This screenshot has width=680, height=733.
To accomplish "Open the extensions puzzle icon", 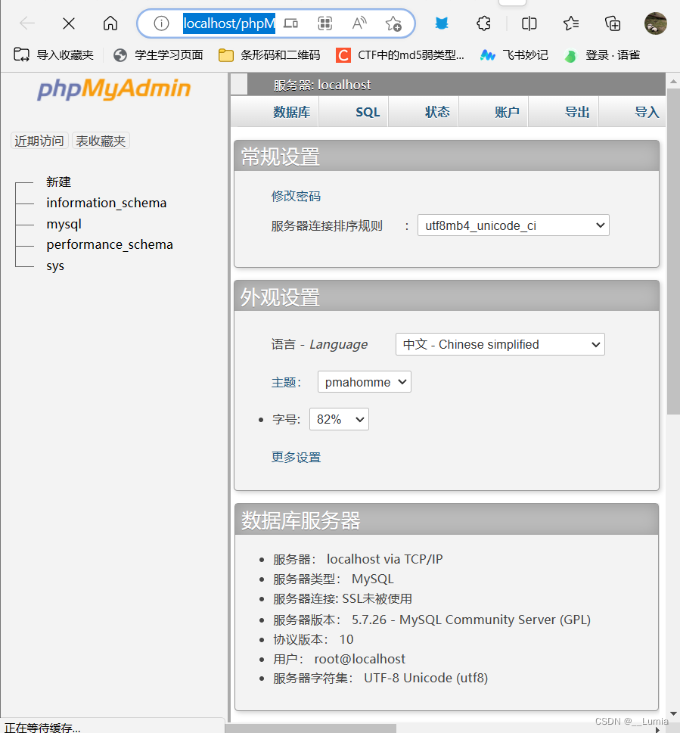I will [483, 23].
